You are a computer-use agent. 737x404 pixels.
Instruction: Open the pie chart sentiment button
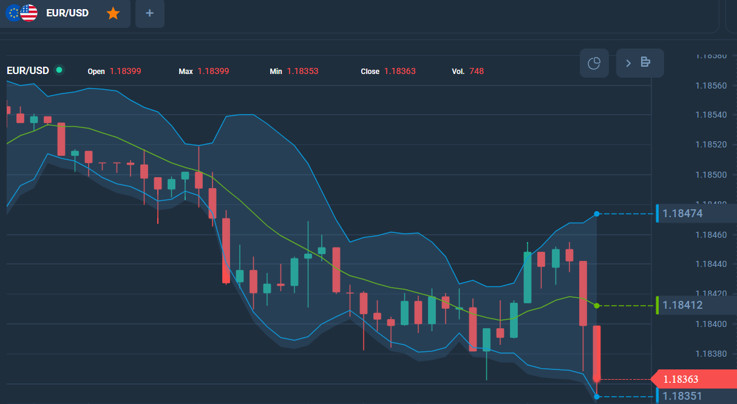click(x=594, y=63)
